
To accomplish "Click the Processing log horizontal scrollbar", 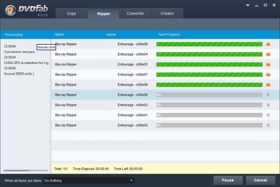I will pyautogui.click(x=16, y=170).
